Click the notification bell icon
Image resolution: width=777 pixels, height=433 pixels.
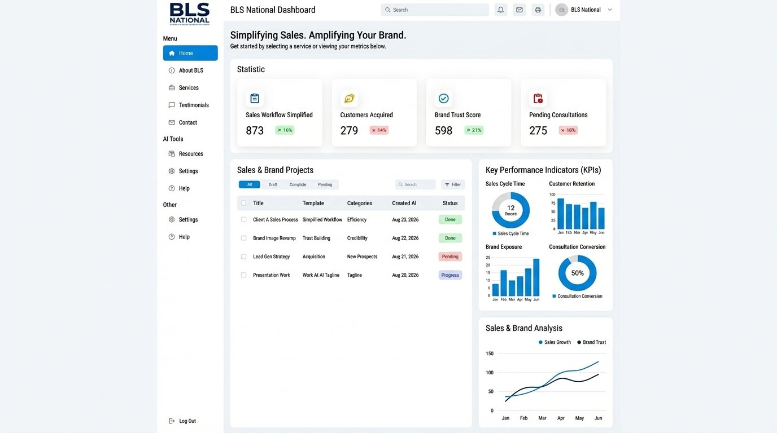(500, 10)
